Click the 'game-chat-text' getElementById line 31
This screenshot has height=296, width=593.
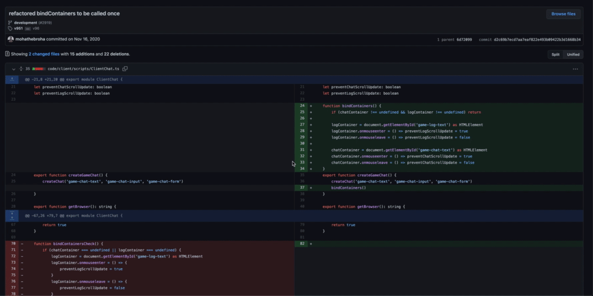[x=409, y=150]
